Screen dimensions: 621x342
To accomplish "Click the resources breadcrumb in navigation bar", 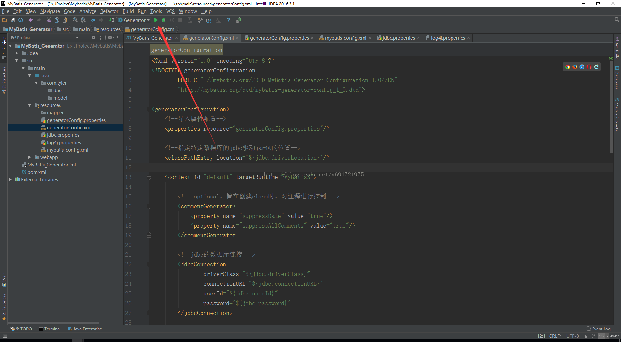I will coord(107,29).
